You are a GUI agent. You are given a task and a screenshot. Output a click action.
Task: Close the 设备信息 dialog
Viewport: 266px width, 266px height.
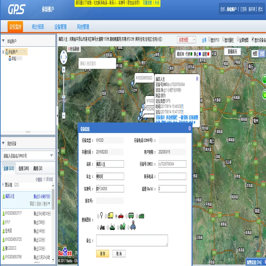[190, 128]
